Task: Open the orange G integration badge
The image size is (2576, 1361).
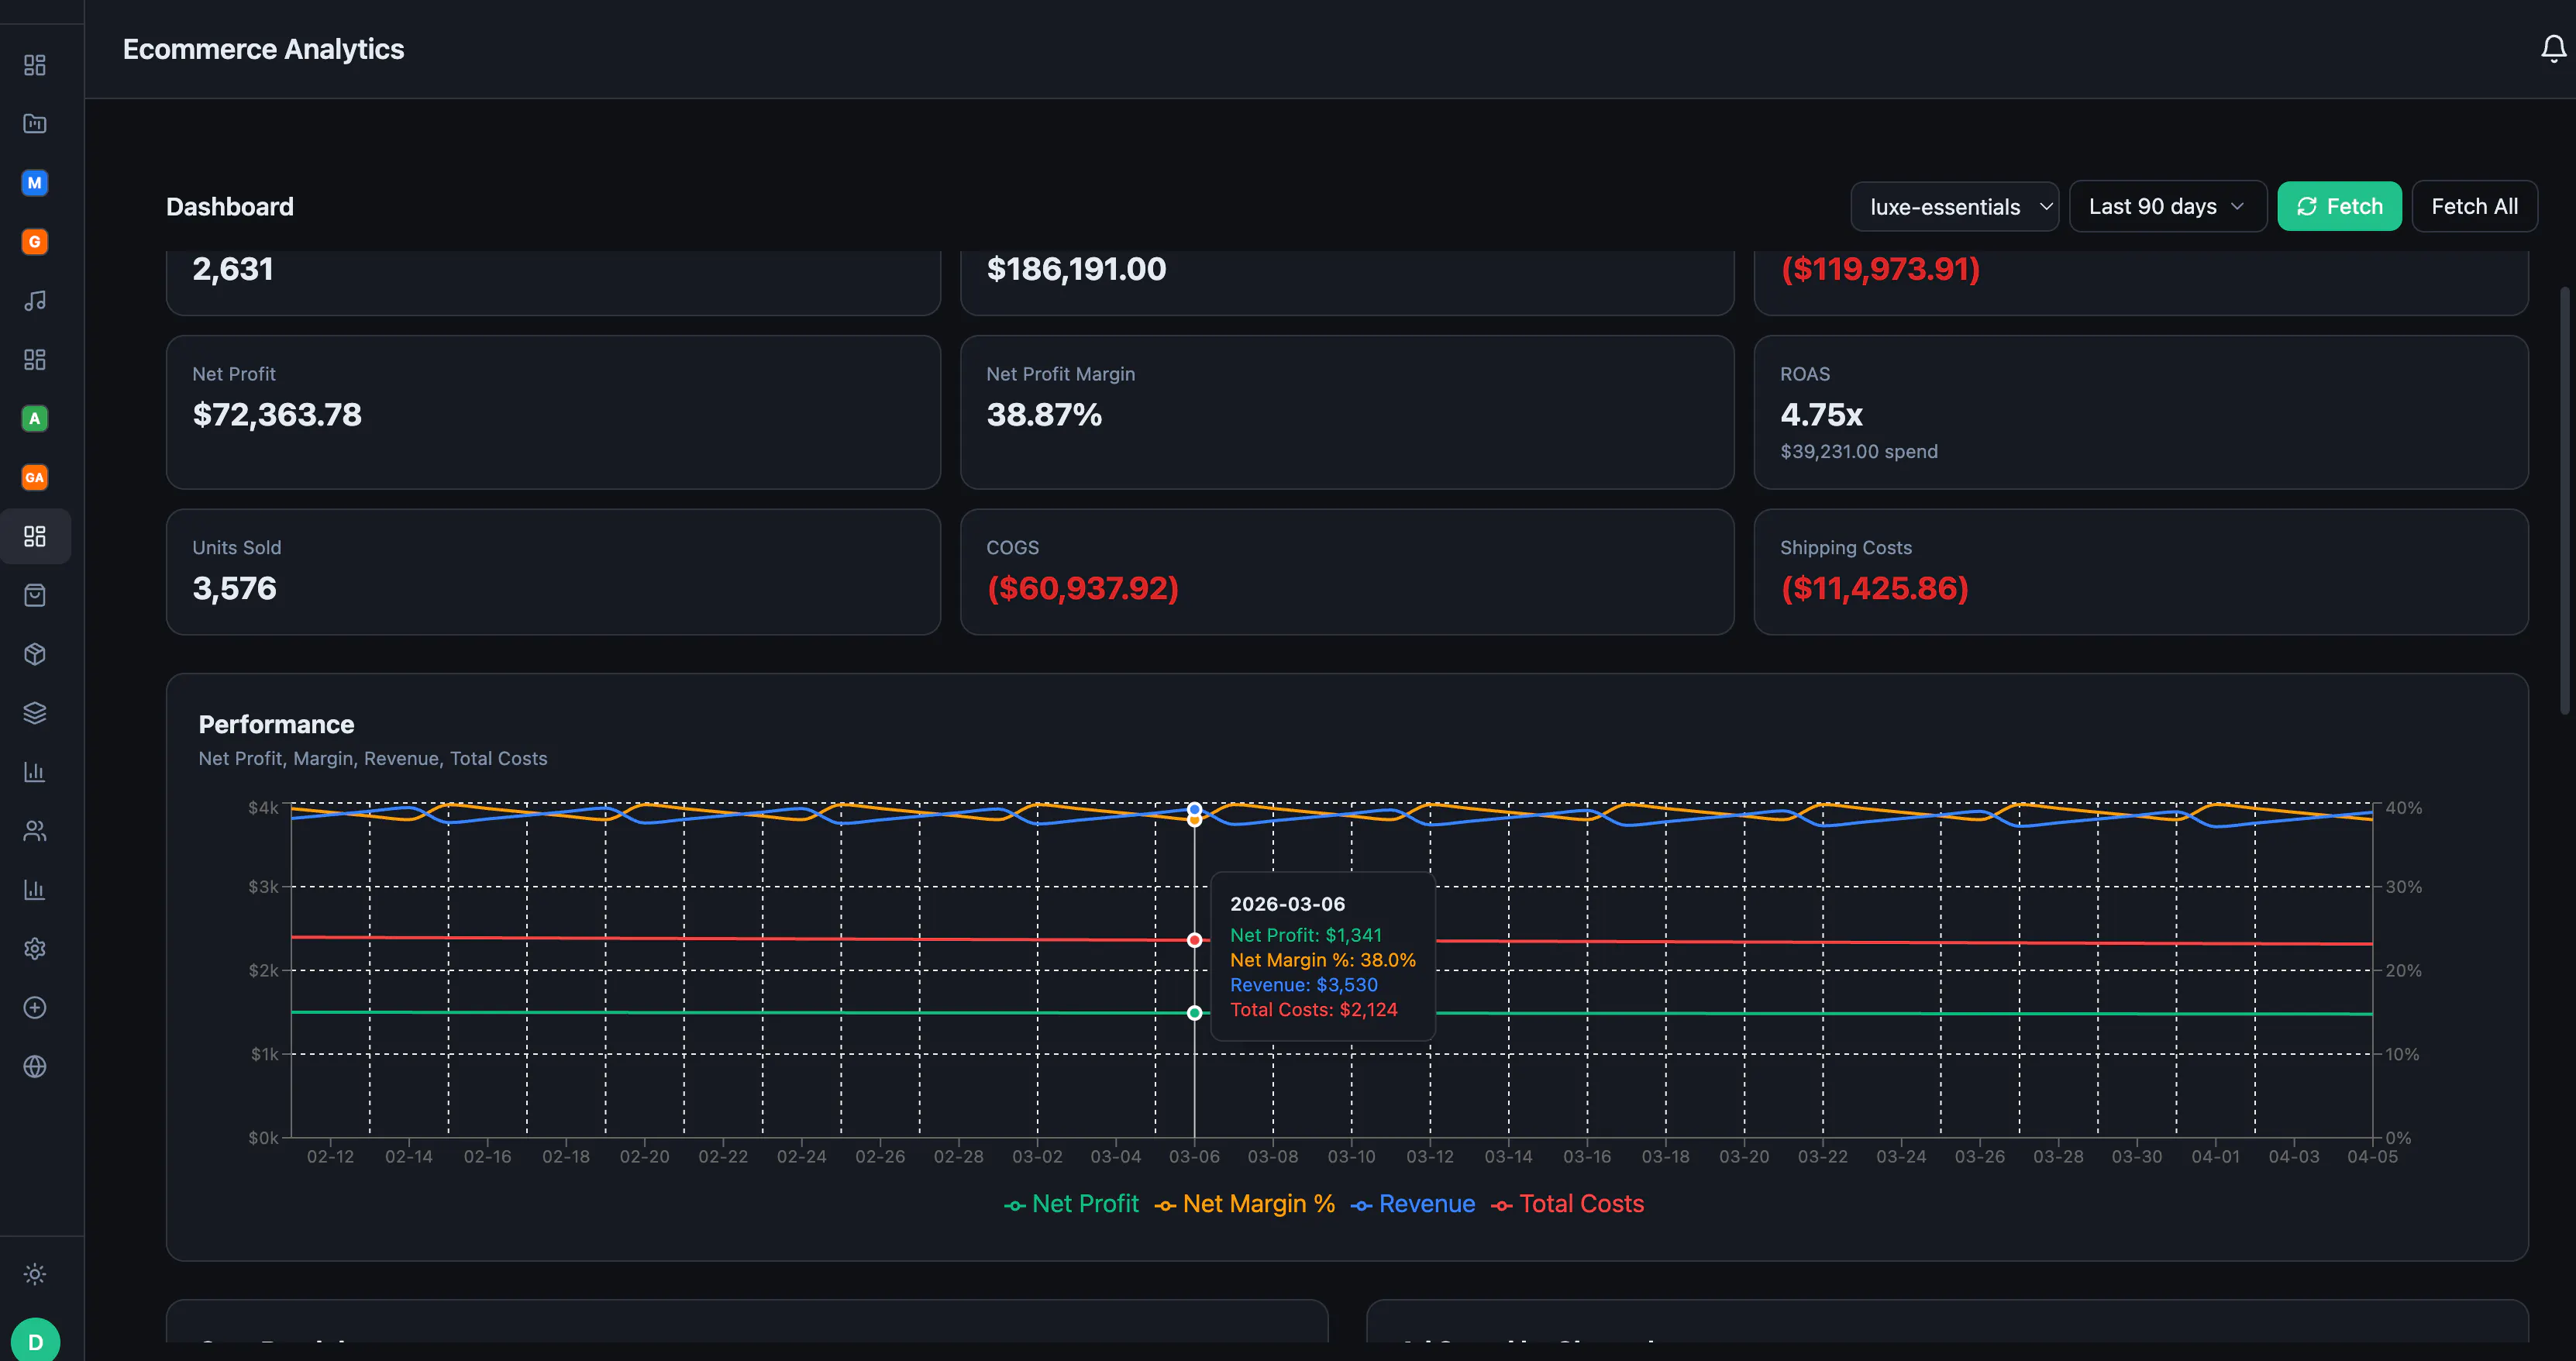Action: point(35,242)
